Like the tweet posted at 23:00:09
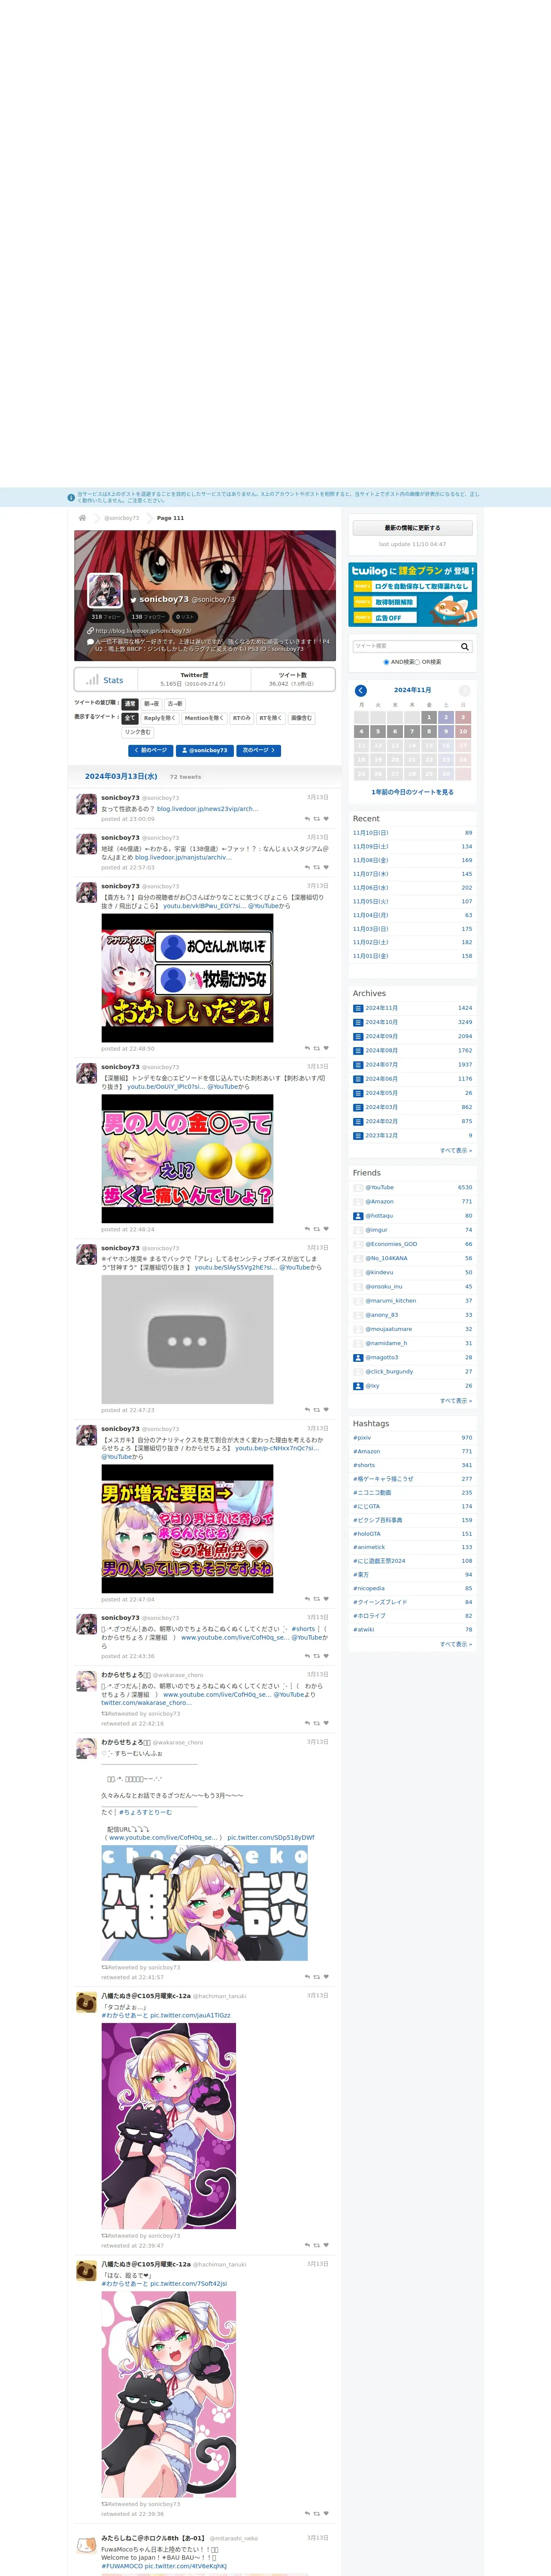Screen dimensions: 551x2576 click(326, 819)
